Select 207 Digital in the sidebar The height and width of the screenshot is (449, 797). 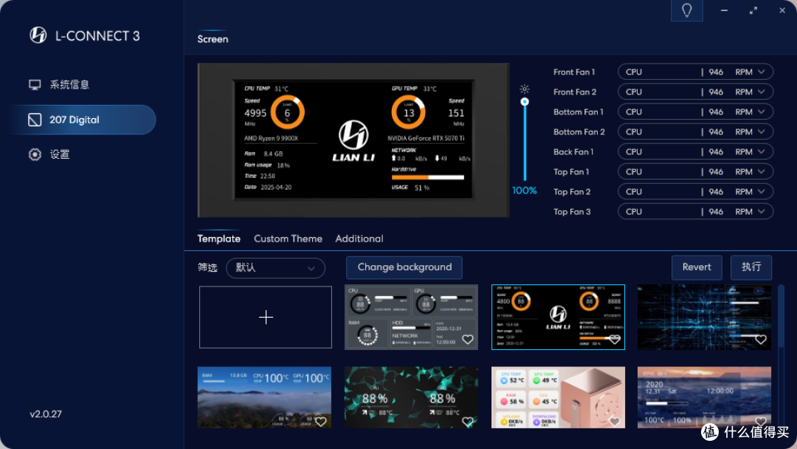coord(84,120)
